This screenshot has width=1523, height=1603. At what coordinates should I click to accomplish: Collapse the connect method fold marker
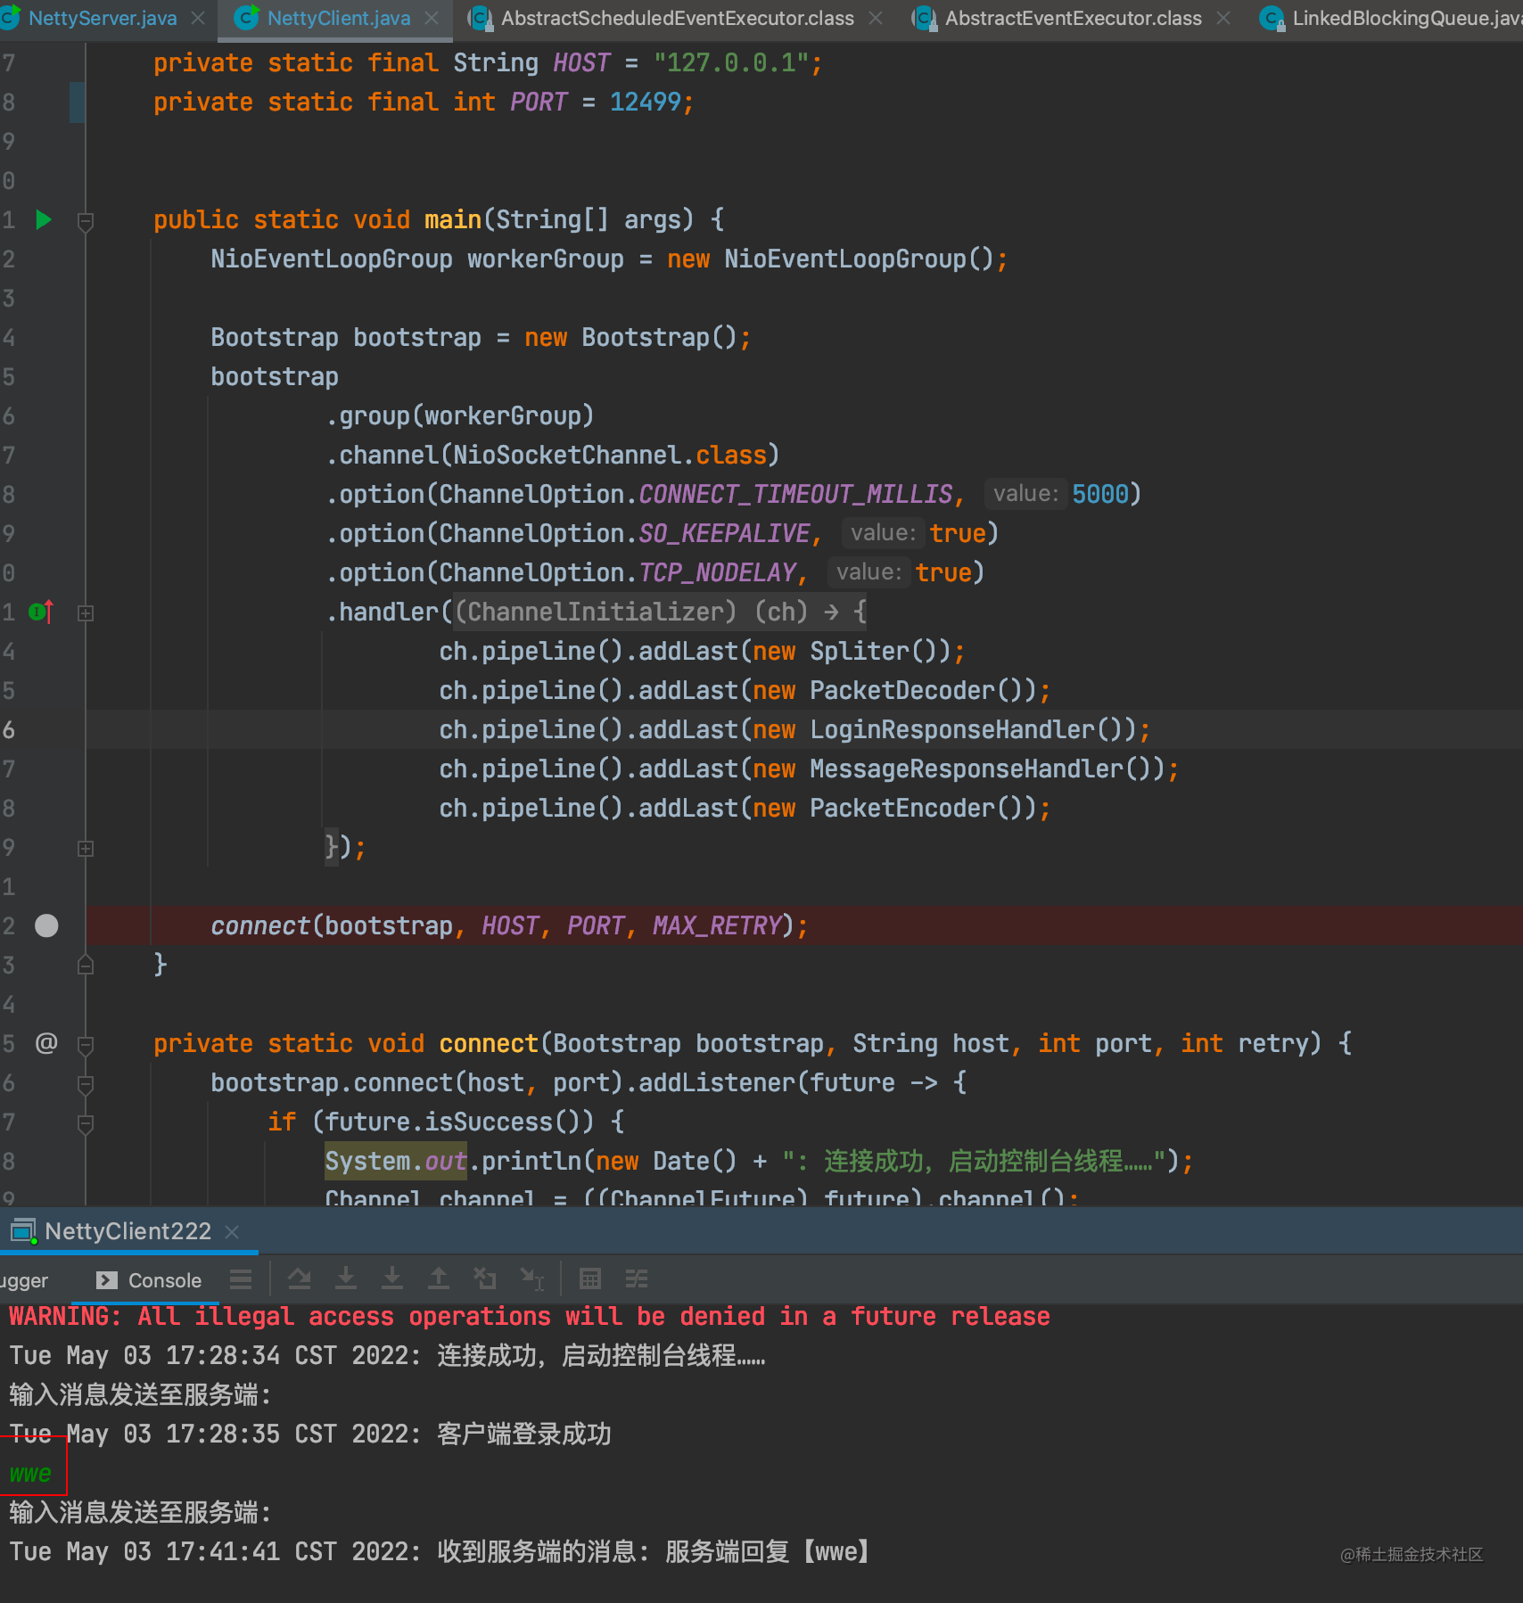coord(86,1044)
